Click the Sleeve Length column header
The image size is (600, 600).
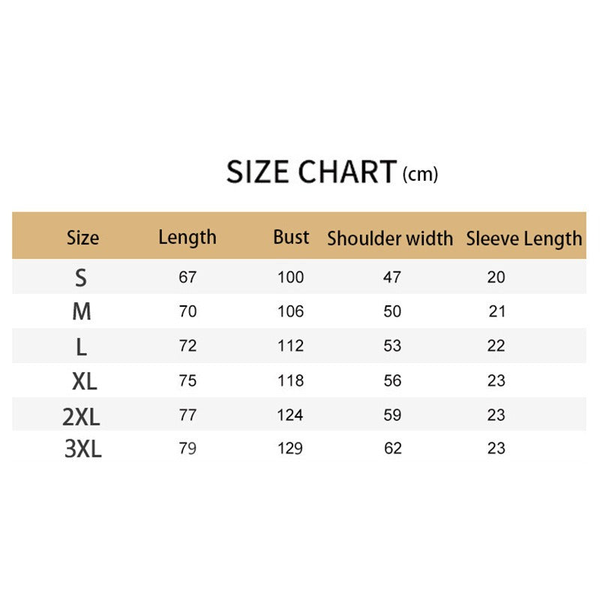point(524,238)
